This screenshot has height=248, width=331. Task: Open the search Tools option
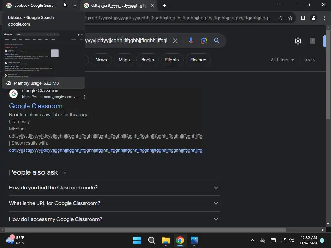pyautogui.click(x=309, y=60)
